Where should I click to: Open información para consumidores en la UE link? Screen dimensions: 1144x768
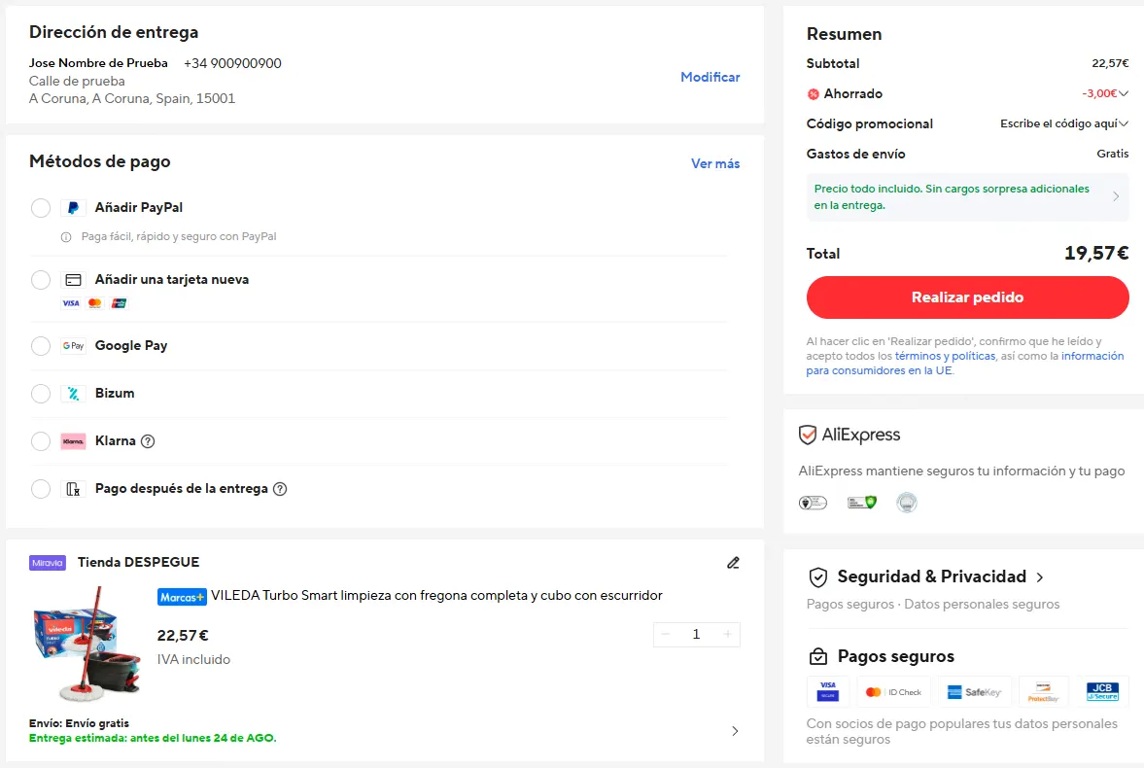click(x=964, y=364)
